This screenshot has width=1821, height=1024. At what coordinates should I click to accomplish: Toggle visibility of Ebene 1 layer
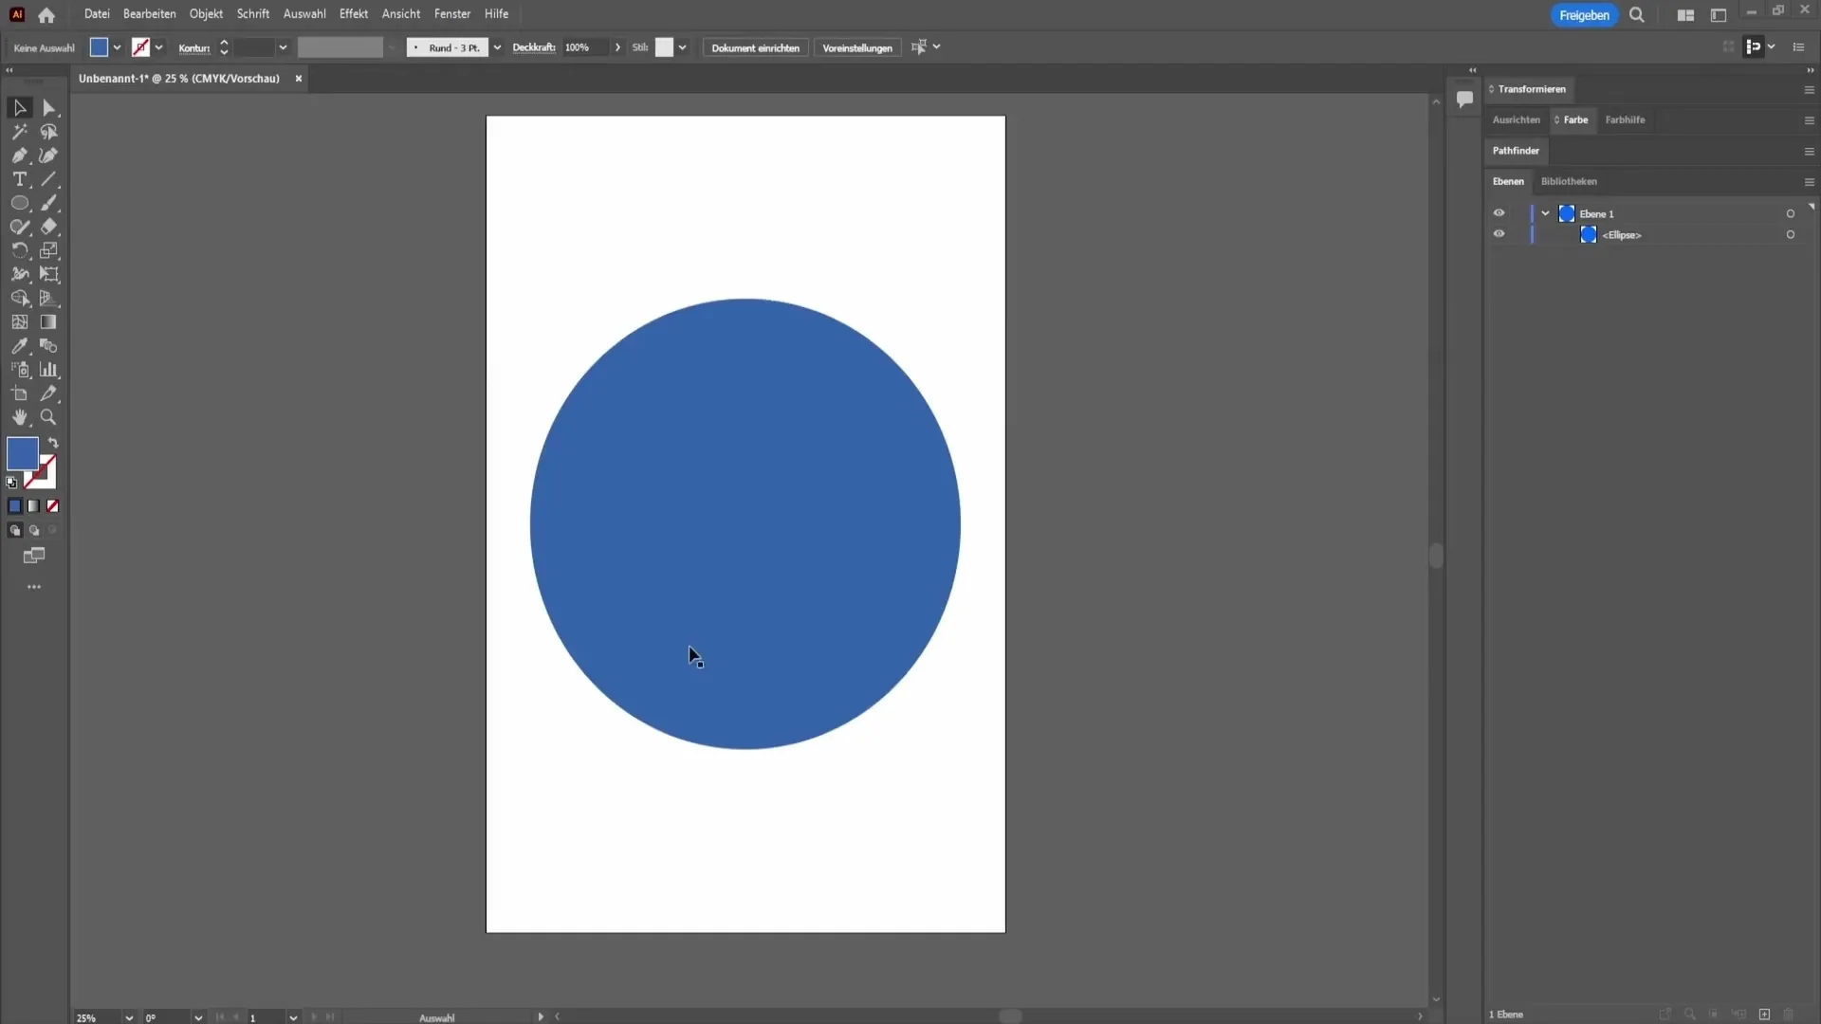1499,213
